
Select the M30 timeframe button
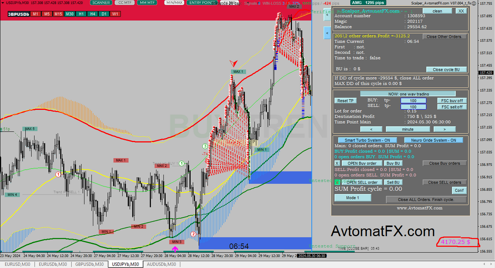coord(69,14)
